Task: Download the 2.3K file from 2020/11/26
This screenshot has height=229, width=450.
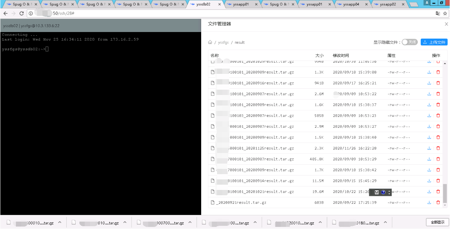Action: [x=429, y=148]
